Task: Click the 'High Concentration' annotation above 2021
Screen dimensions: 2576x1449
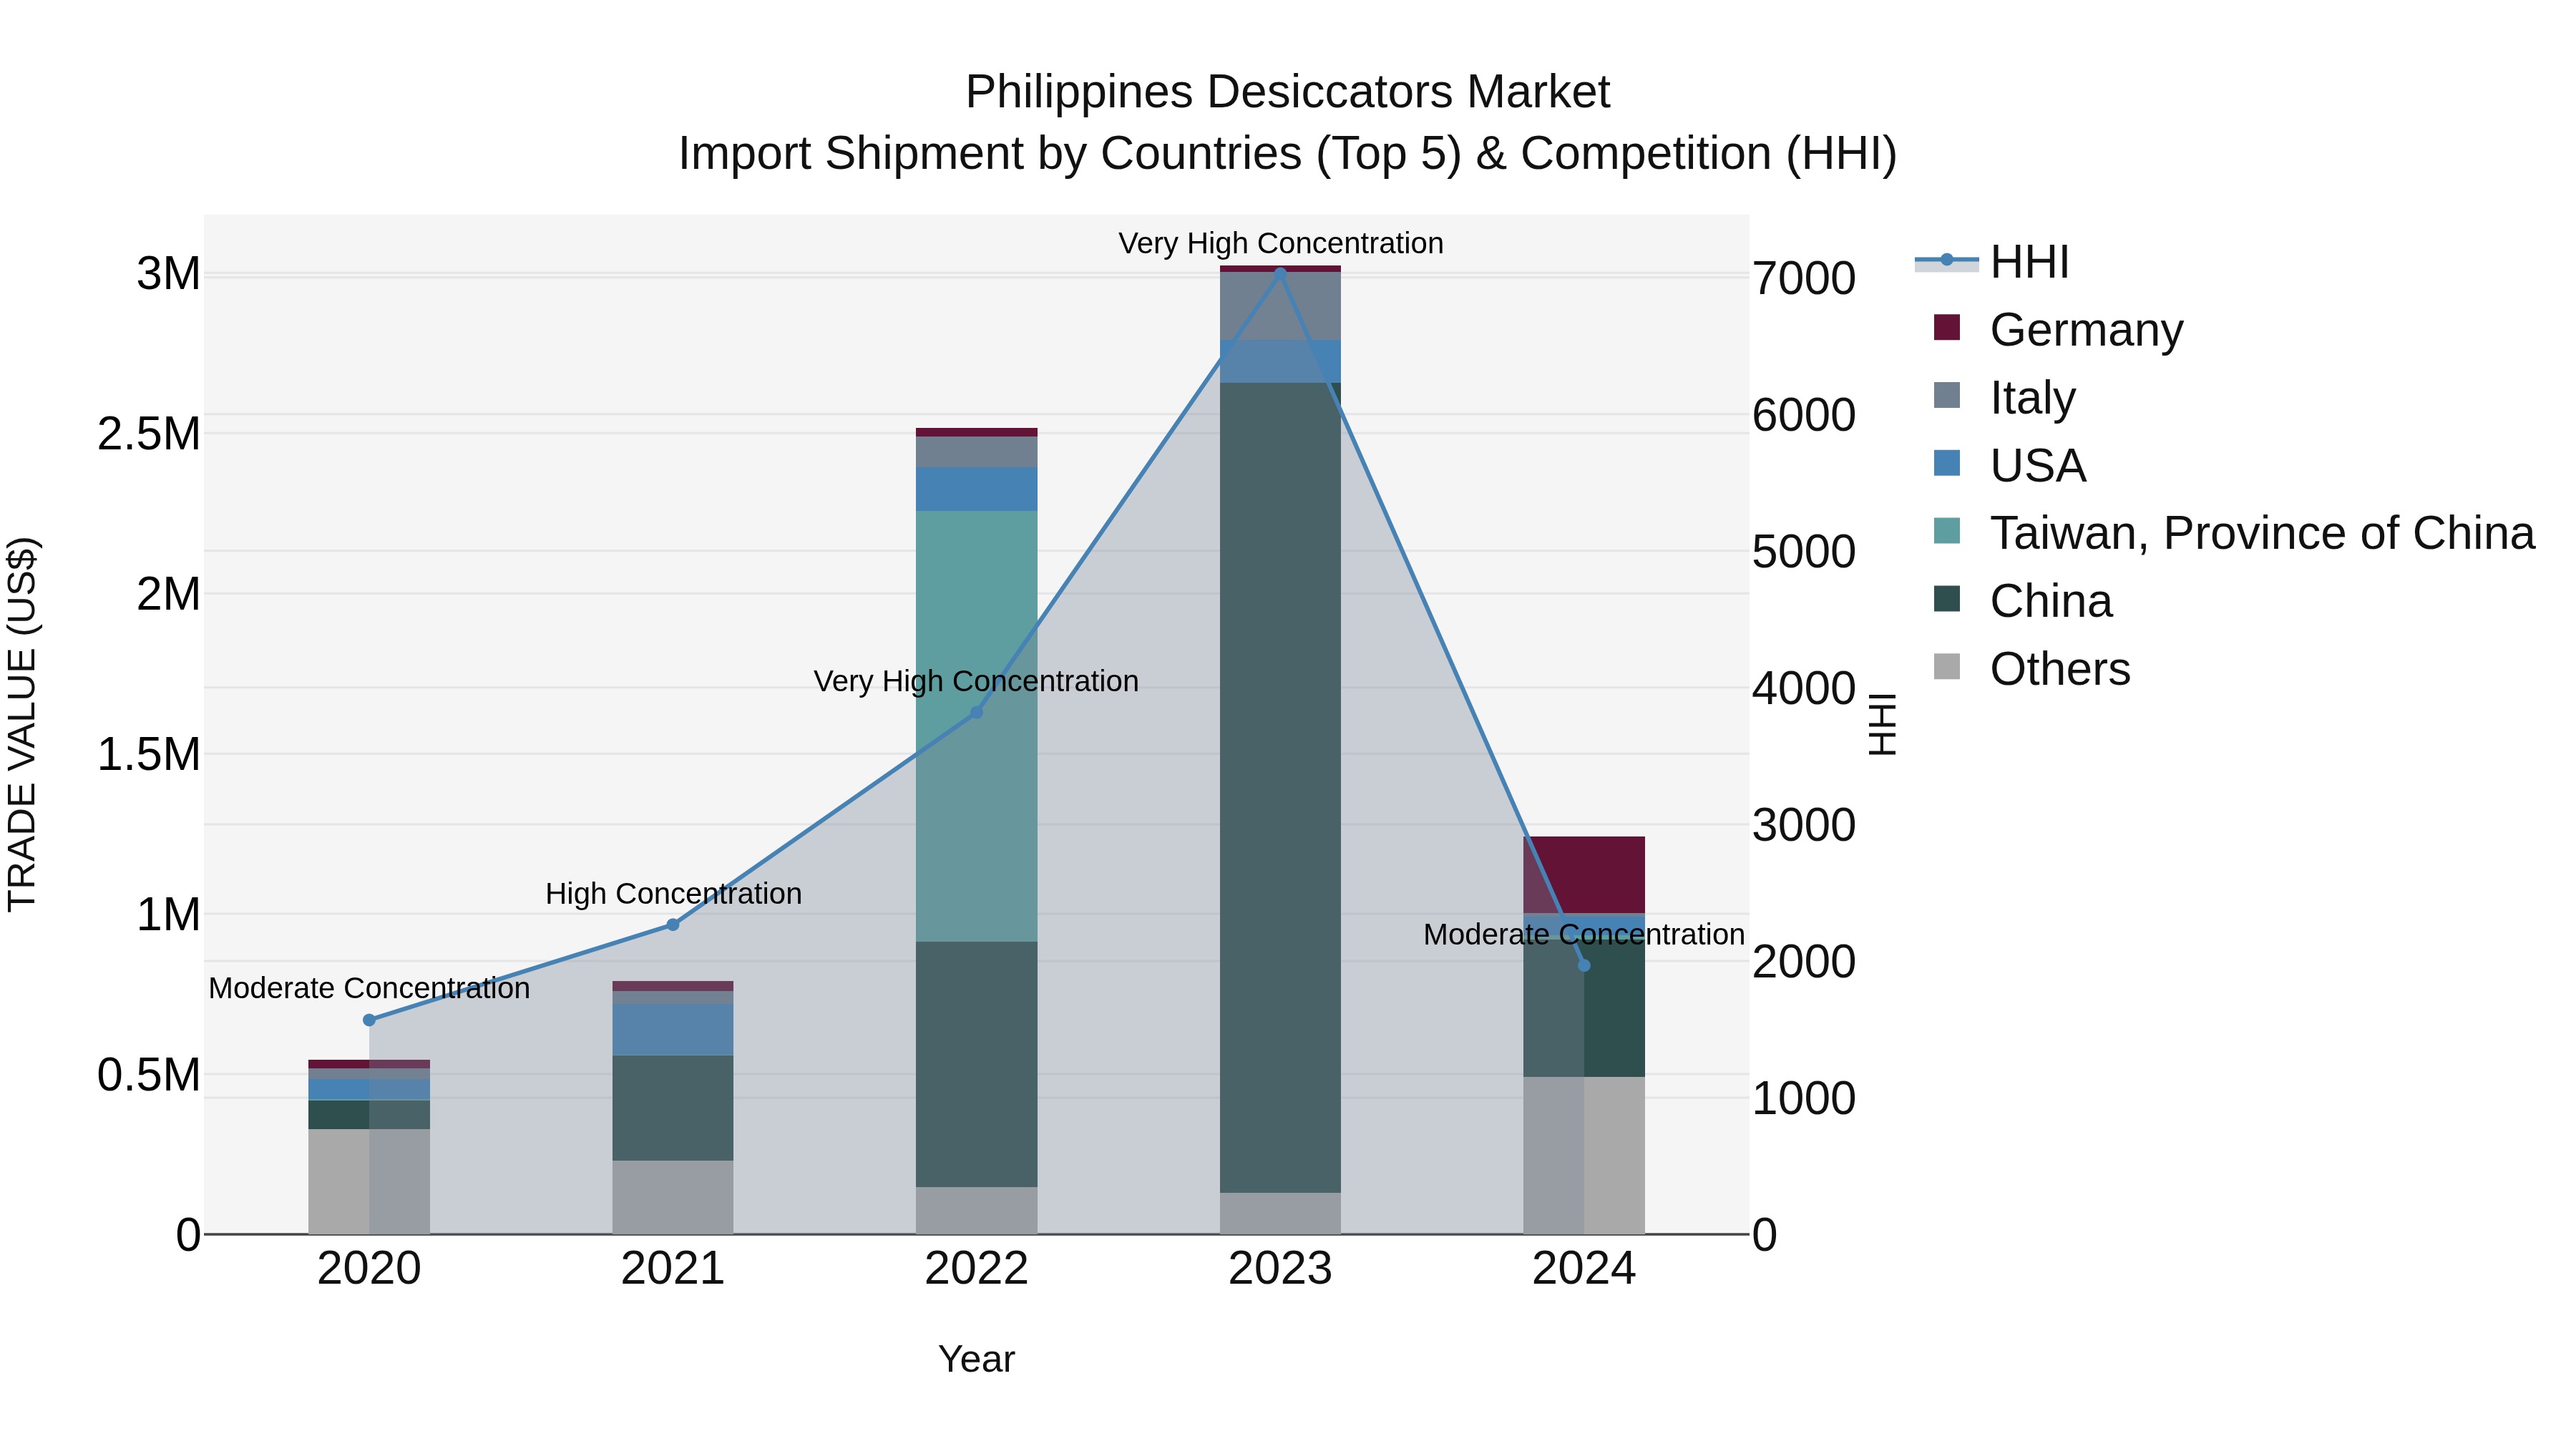Action: [x=673, y=893]
